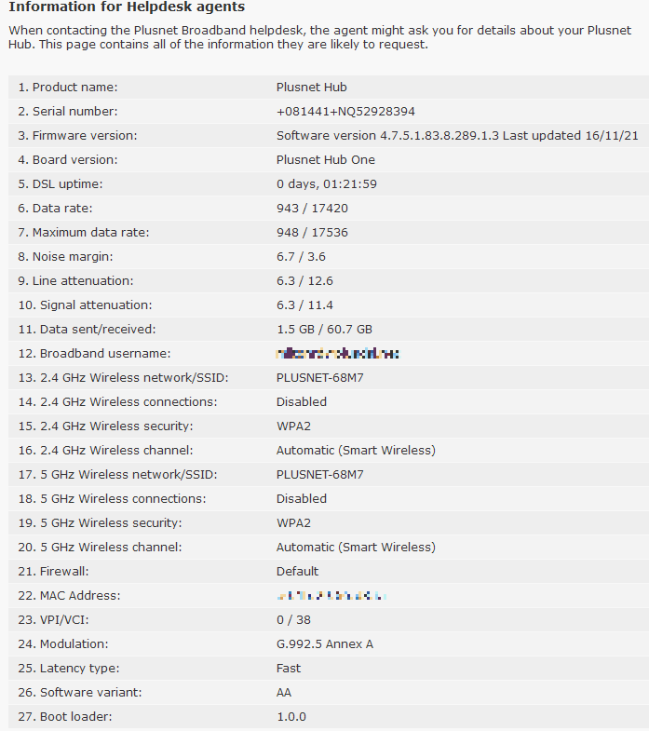The image size is (649, 731).
Task: Click the signal attenuation value 6.3 / 11.4
Action: coord(304,305)
